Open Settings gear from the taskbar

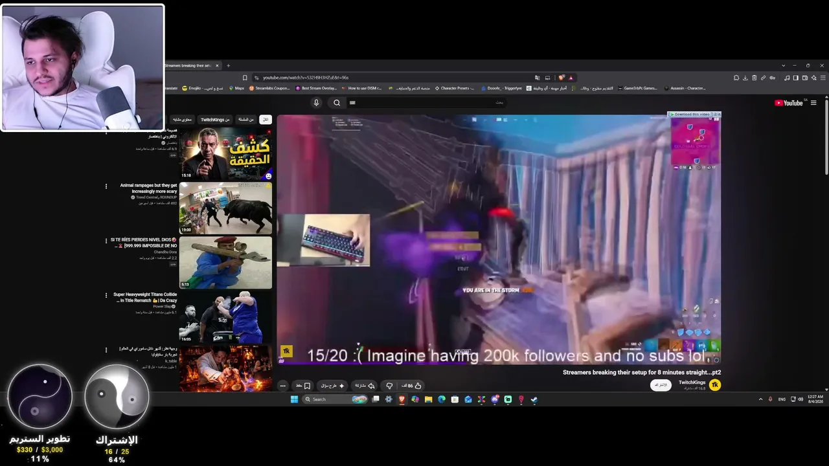pos(389,399)
